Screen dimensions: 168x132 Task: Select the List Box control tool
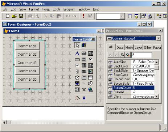pyautogui.click(x=90, y=65)
